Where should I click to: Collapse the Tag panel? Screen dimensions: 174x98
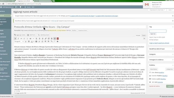173,27
